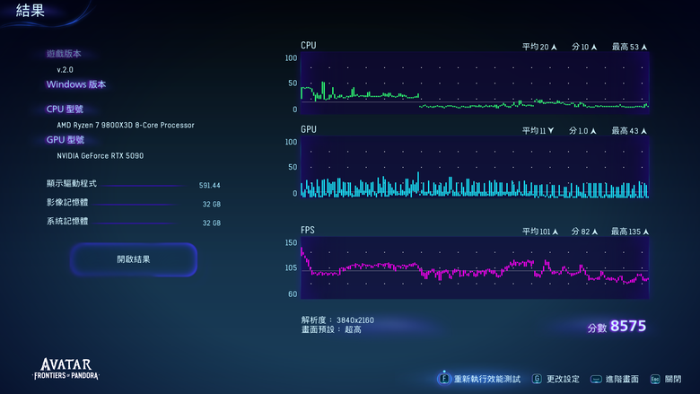This screenshot has height=394, width=700.
Task: Click the 顯示驅動程式 label
Action: [72, 183]
